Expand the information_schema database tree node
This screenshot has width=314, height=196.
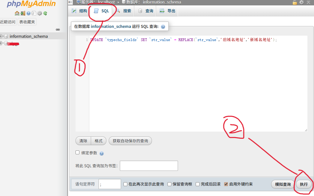coord(1,36)
